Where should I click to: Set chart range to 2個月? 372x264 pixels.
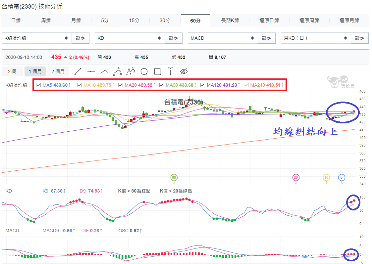58,71
